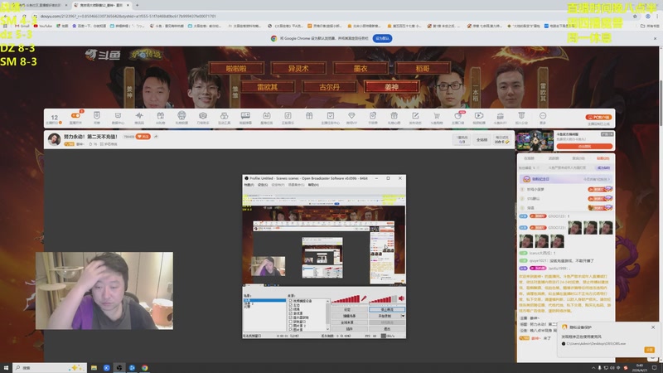Open OBS from the Windows taskbar

tap(119, 367)
